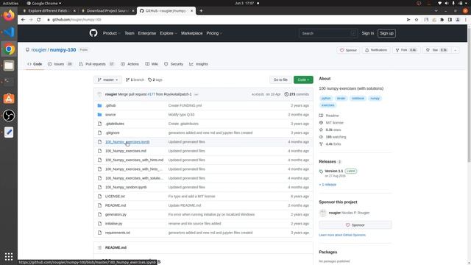Click the source folder icon
The image size is (471, 265).
[x=100, y=115]
